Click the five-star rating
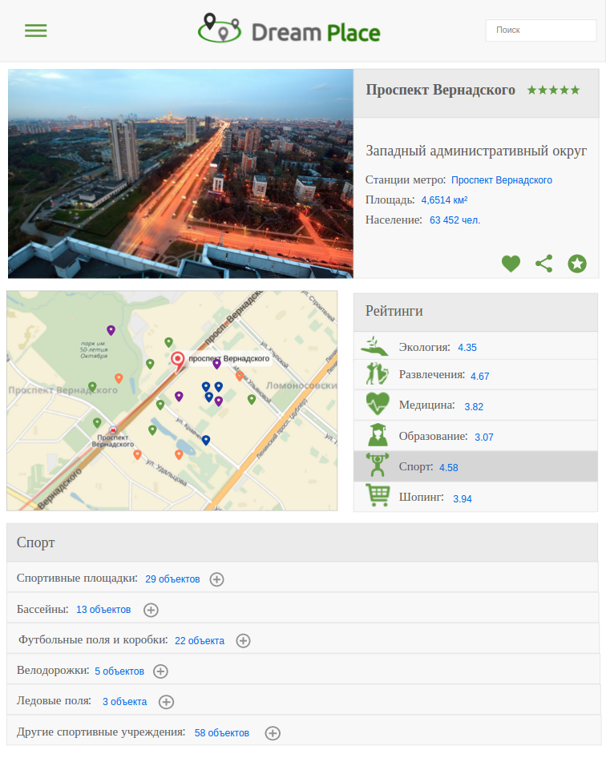Image resolution: width=606 pixels, height=766 pixels. click(553, 90)
